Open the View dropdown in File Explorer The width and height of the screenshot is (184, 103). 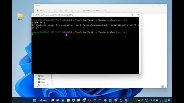click(97, 11)
